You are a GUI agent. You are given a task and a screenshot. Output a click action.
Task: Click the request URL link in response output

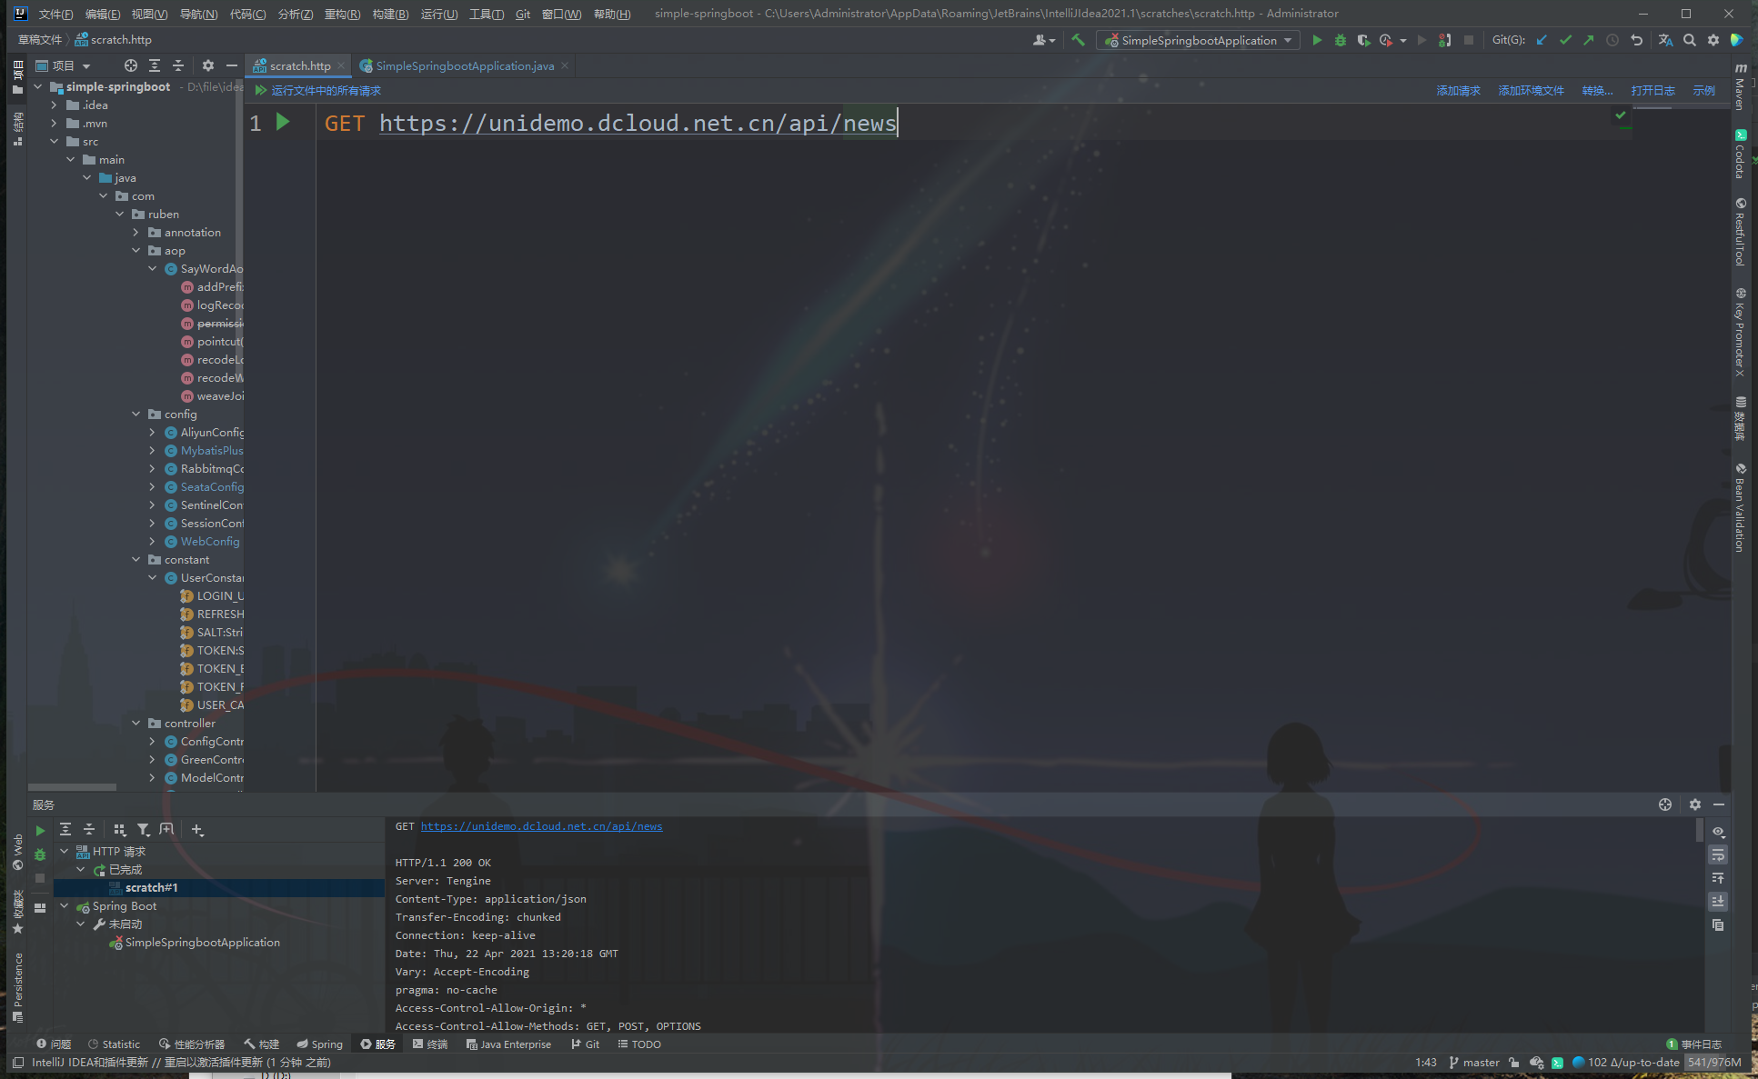click(x=541, y=826)
